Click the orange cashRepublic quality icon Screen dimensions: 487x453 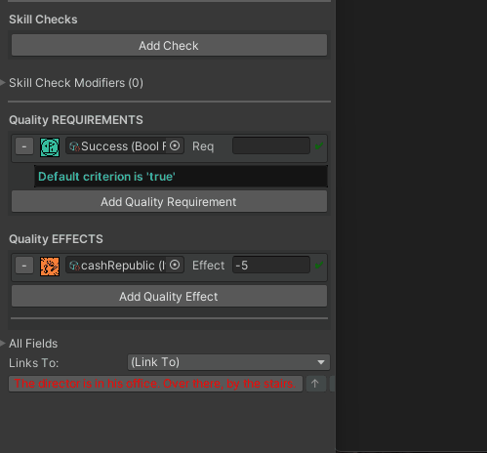point(50,267)
